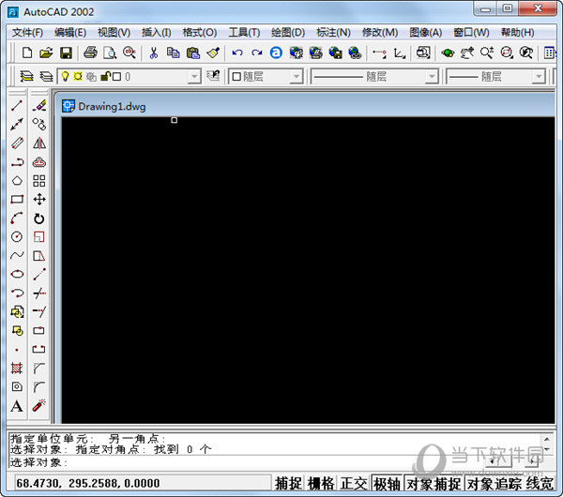
Task: Select the Mirror tool
Action: pyautogui.click(x=39, y=143)
